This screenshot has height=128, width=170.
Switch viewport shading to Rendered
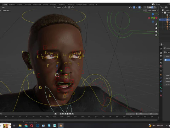[154, 7]
